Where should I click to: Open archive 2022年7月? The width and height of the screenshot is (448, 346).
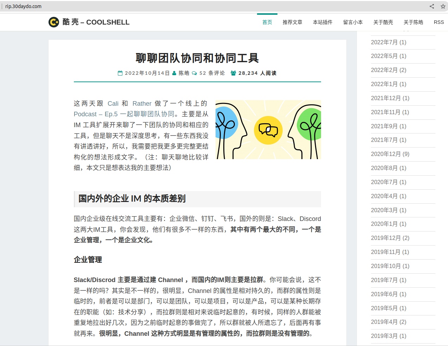(x=389, y=42)
